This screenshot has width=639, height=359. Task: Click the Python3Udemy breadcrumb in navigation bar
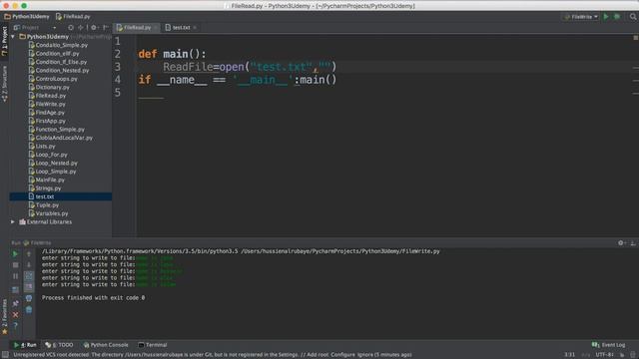click(27, 17)
